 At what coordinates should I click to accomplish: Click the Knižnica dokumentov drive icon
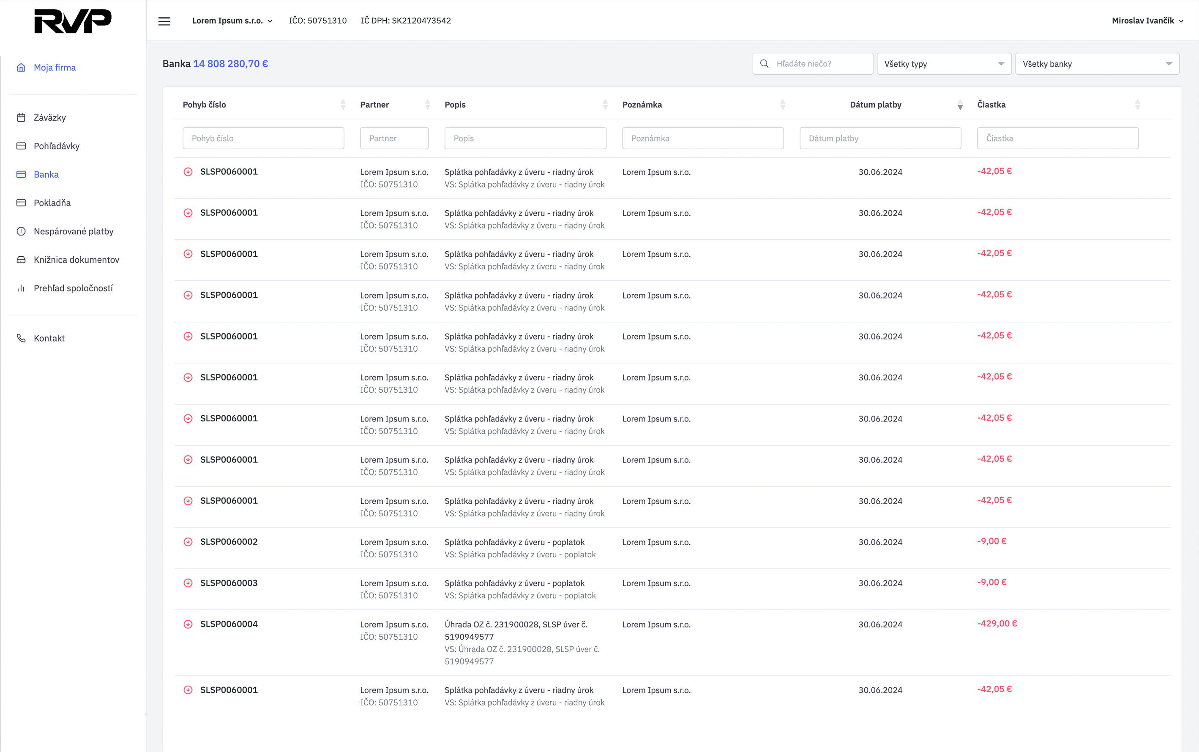click(21, 260)
